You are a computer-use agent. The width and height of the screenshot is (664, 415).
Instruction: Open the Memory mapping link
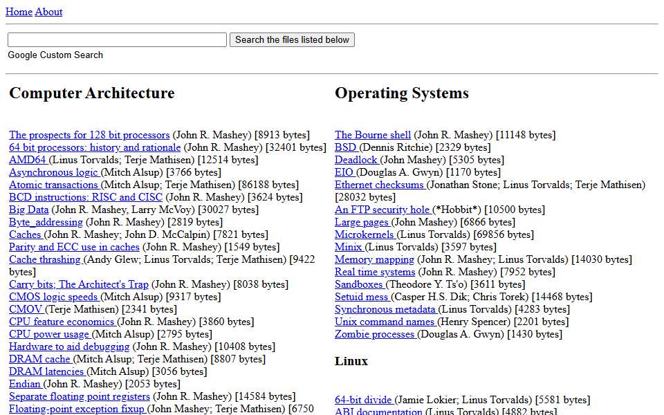pyautogui.click(x=374, y=259)
